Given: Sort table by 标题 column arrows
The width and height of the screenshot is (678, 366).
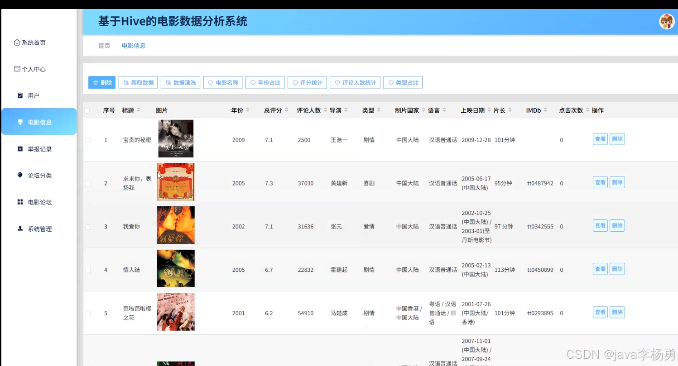Looking at the screenshot, I should (x=139, y=110).
